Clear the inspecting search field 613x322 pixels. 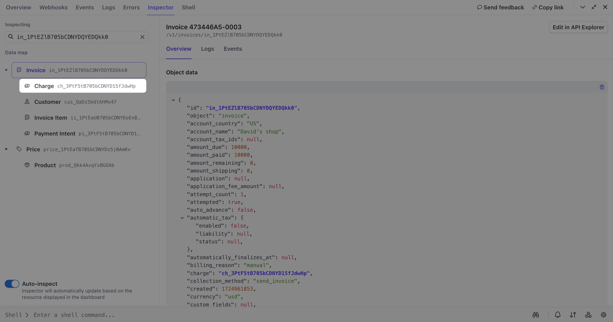(142, 37)
